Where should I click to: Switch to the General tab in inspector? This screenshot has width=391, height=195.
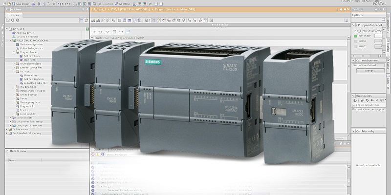pyautogui.click(x=99, y=149)
